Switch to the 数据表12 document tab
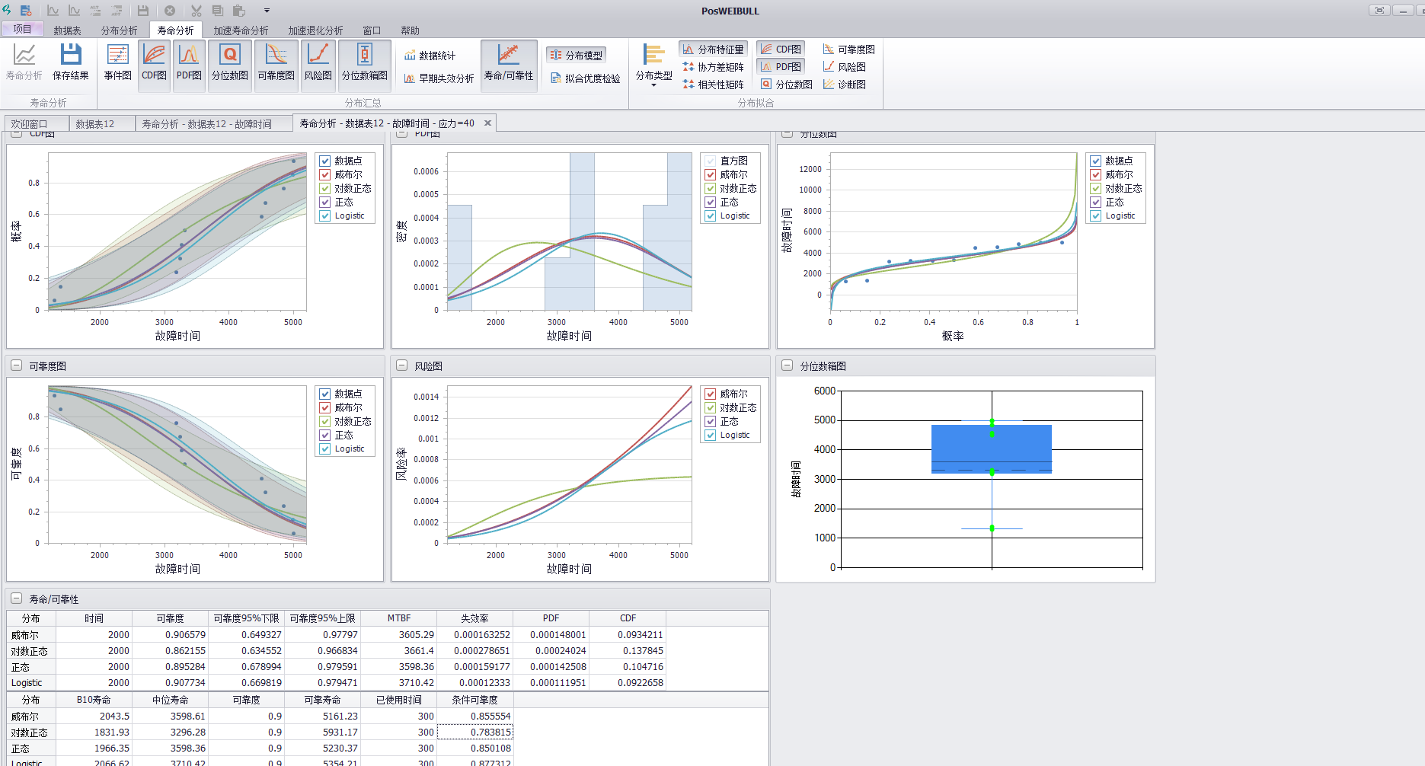1425x766 pixels. [x=102, y=123]
